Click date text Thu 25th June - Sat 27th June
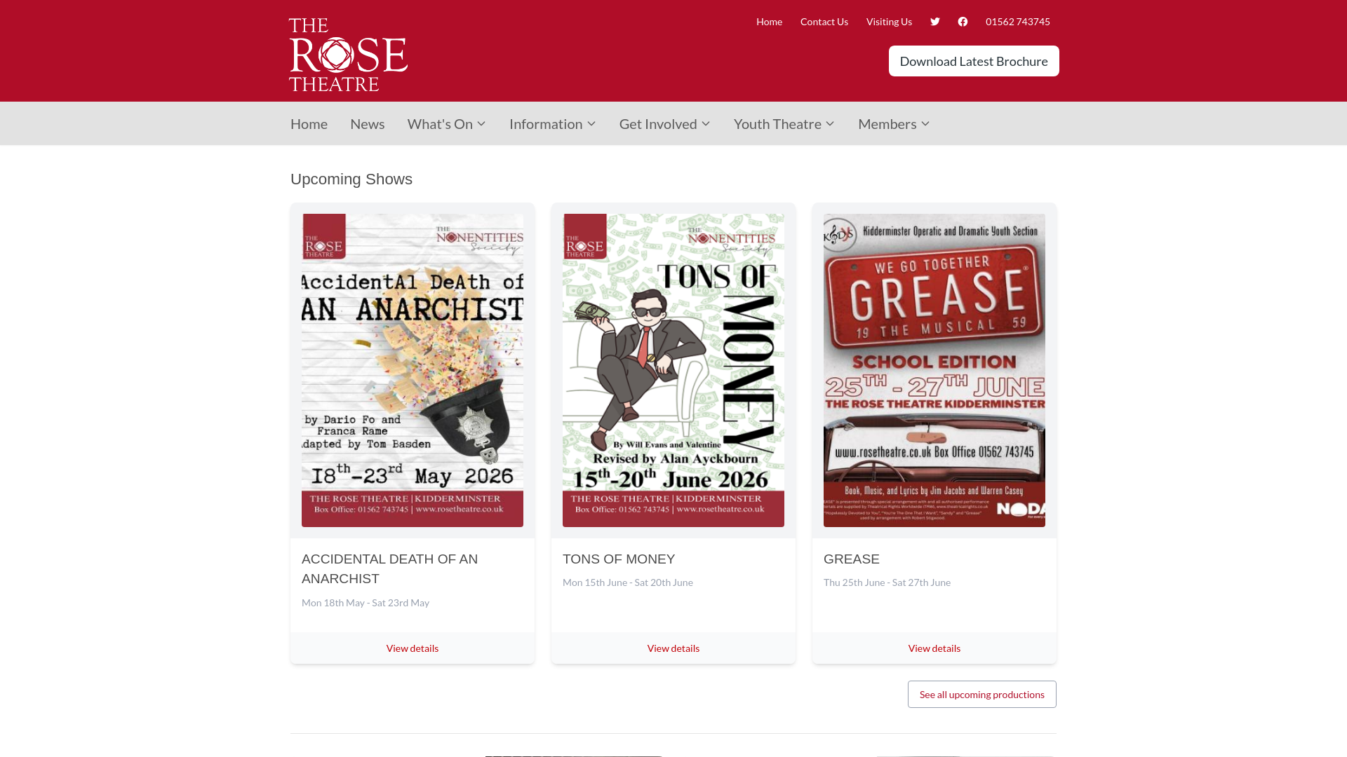The width and height of the screenshot is (1347, 757). [887, 582]
